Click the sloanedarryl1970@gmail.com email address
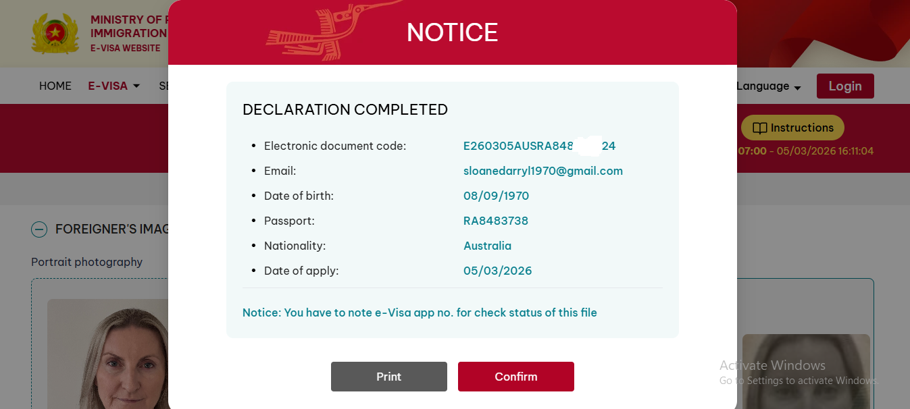The width and height of the screenshot is (910, 409). [542, 171]
